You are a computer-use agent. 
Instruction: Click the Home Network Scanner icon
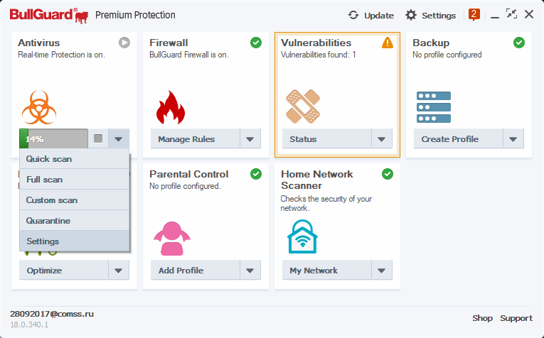click(x=302, y=237)
